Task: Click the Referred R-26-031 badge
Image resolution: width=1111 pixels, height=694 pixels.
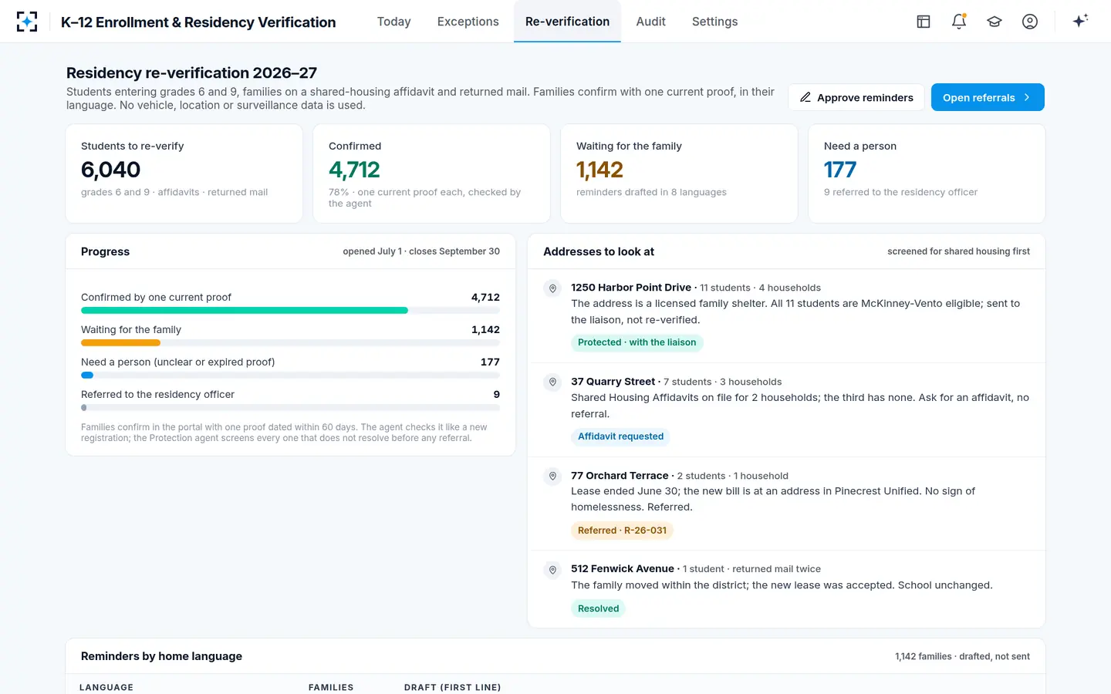Action: tap(622, 531)
